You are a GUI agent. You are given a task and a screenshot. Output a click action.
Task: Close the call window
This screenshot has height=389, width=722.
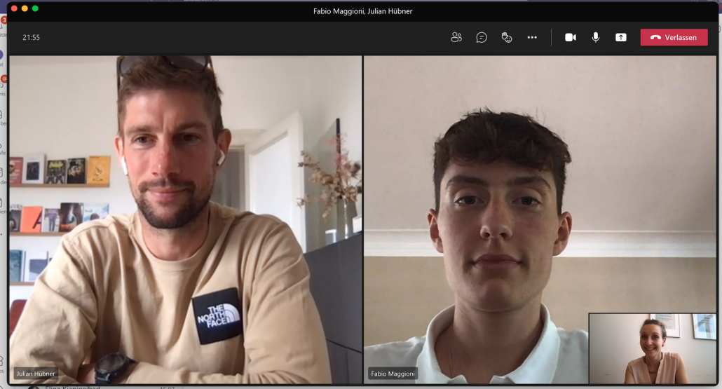pyautogui.click(x=14, y=8)
